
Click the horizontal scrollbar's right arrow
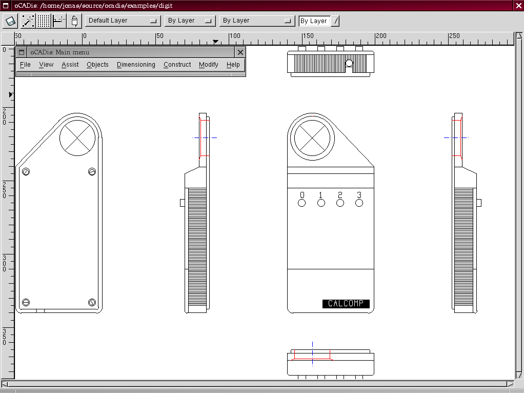tap(510, 384)
